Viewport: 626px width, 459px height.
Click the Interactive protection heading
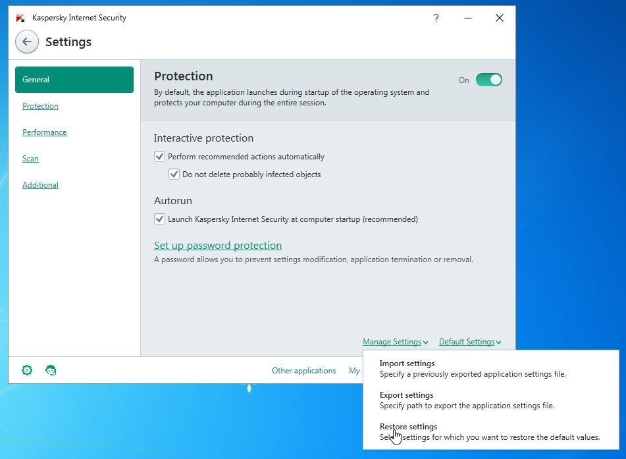[203, 138]
